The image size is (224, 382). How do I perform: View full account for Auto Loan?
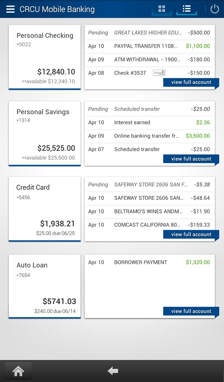pos(191,311)
